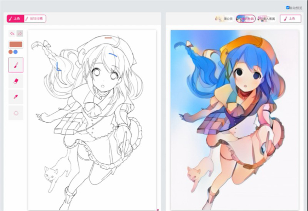Choose the selected middle style preset
This screenshot has width=308, height=211.
tap(245, 19)
